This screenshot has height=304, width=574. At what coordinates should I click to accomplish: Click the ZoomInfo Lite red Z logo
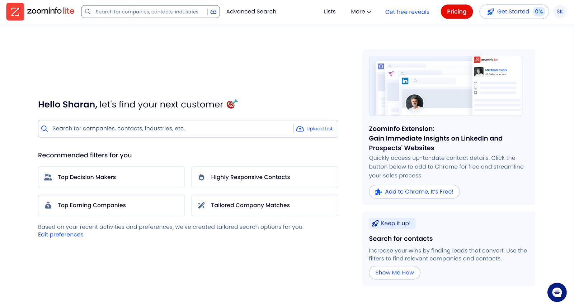tap(15, 11)
